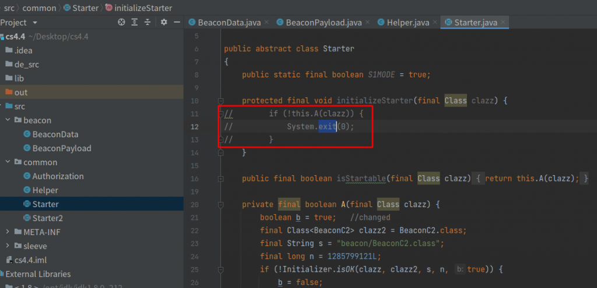Close the BeaconPayload.java tab
Viewport: 597px width, 288px height.
367,22
